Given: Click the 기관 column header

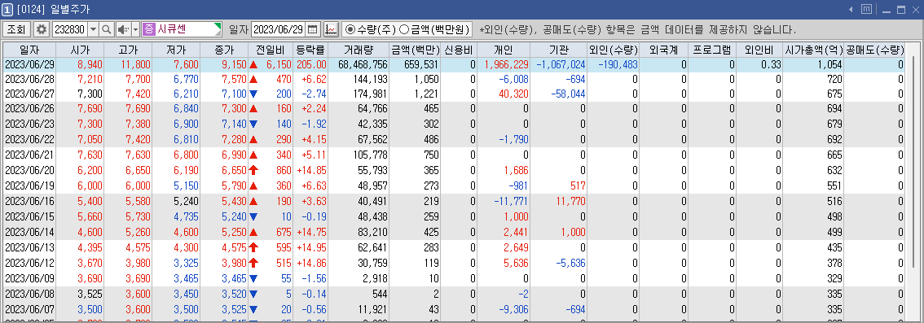Looking at the screenshot, I should click(558, 50).
